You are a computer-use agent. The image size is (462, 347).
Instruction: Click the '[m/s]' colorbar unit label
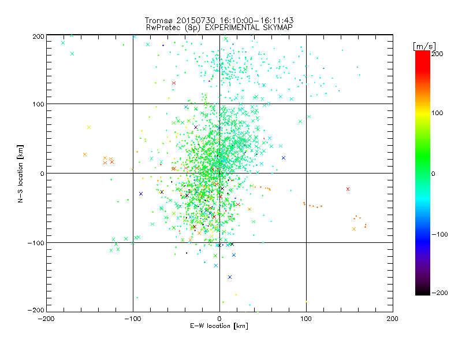pos(424,46)
